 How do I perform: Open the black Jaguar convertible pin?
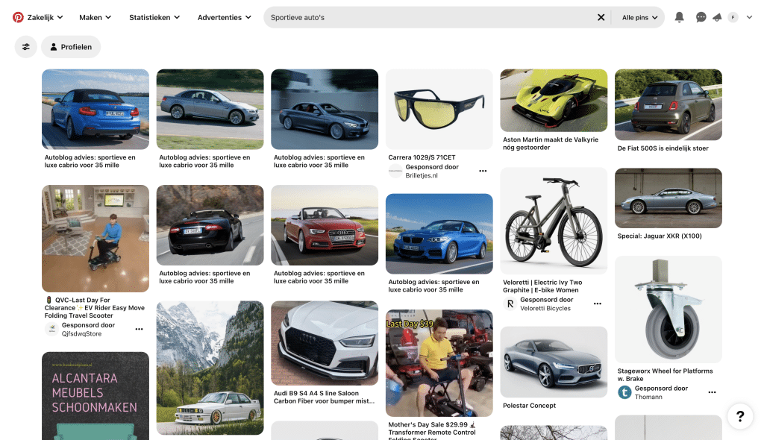210,225
